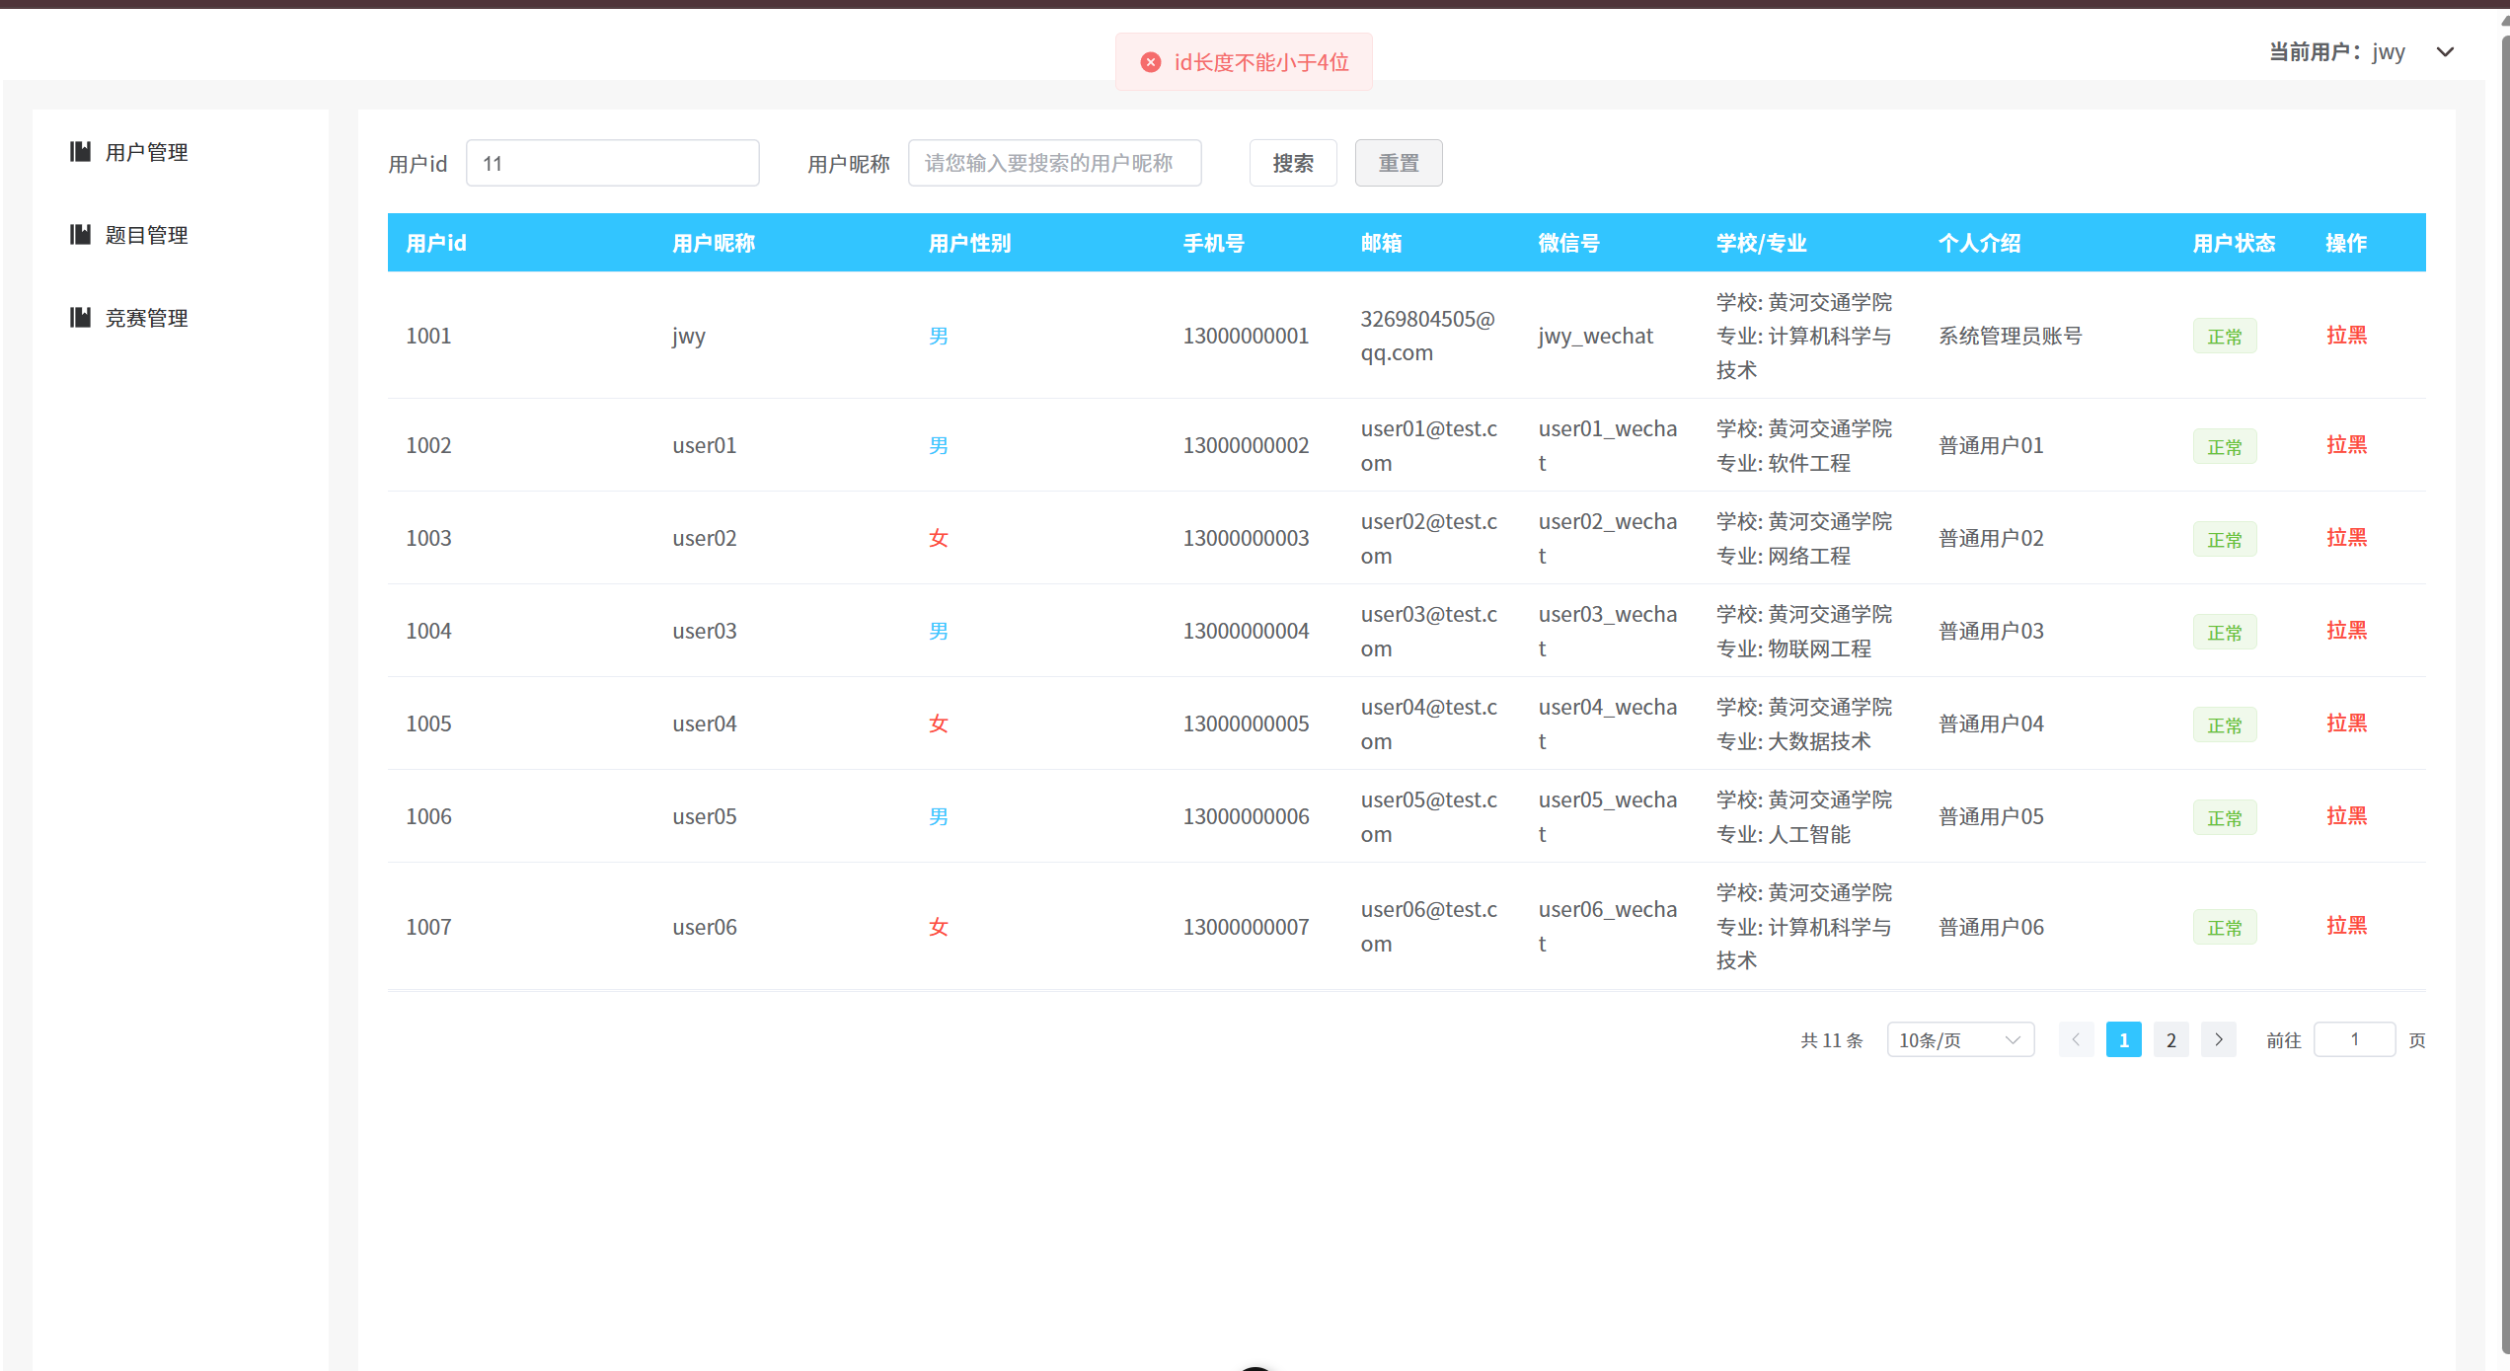This screenshot has height=1371, width=2510.
Task: Click the 正常 status tag of user01
Action: pyautogui.click(x=2224, y=446)
